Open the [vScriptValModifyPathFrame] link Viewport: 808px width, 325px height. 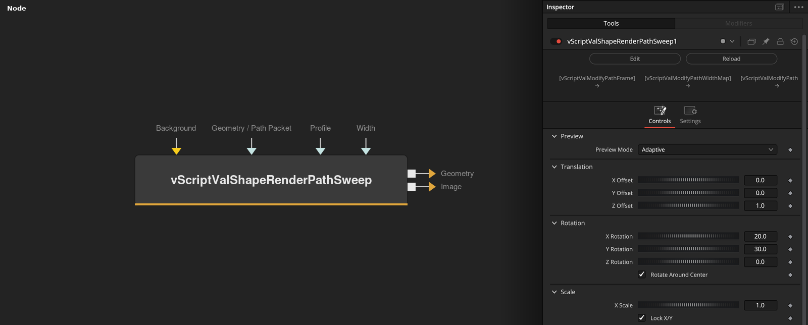pyautogui.click(x=597, y=81)
